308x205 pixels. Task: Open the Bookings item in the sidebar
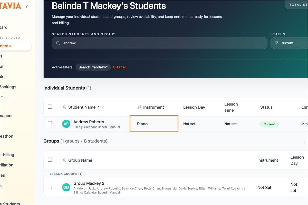(8, 87)
